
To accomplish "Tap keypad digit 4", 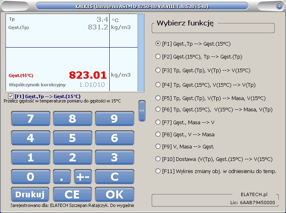I will pyautogui.click(x=31, y=138).
